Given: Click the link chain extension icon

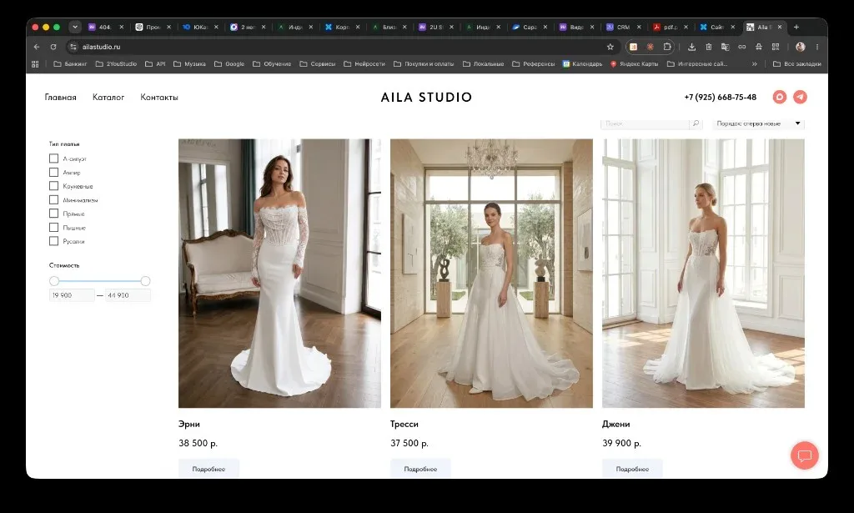Looking at the screenshot, I should pos(741,47).
